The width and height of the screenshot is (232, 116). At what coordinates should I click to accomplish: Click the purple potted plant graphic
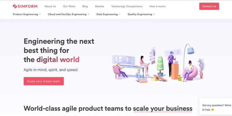pos(201,68)
